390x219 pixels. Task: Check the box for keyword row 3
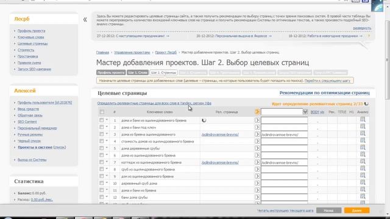[102, 134]
